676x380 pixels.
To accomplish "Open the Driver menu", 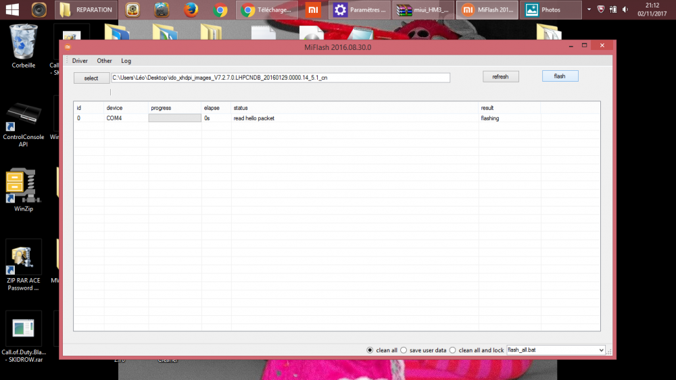I will pyautogui.click(x=80, y=61).
